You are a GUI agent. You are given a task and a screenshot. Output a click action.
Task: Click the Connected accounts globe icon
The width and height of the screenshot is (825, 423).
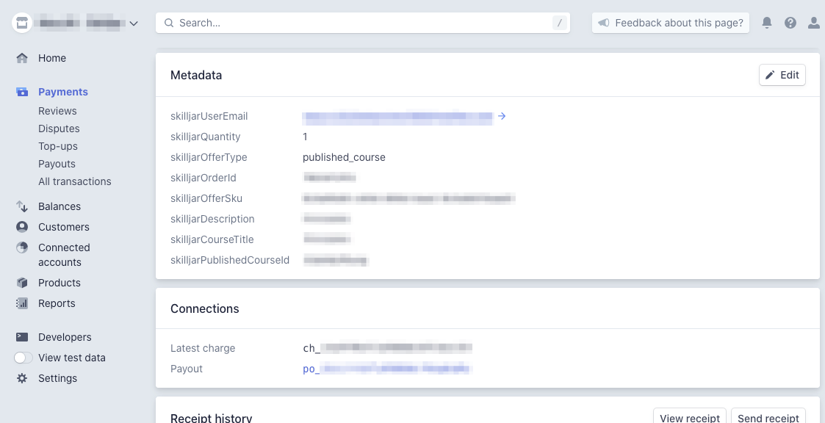pyautogui.click(x=22, y=247)
